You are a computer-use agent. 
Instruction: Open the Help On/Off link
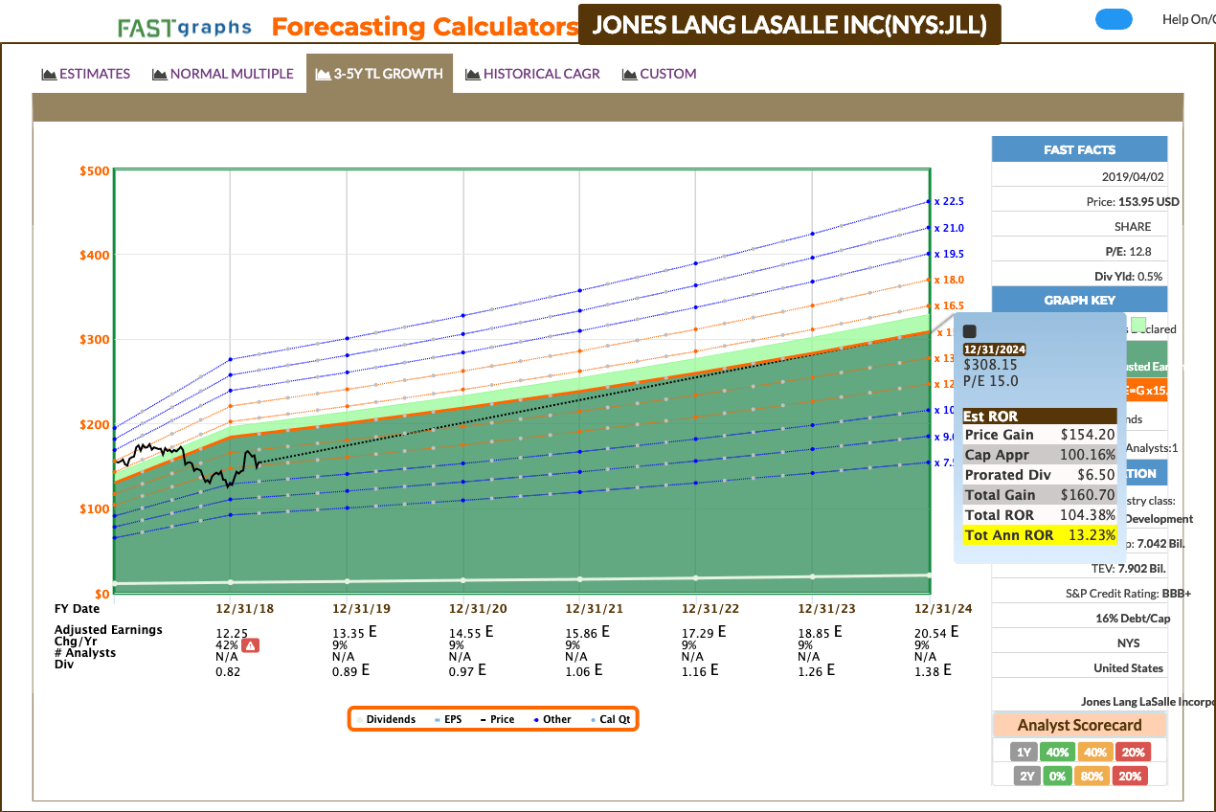(1188, 19)
